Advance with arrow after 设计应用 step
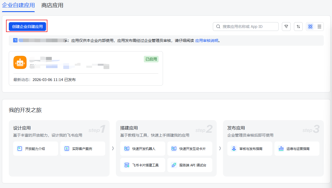332x188 pixels. pos(113,148)
